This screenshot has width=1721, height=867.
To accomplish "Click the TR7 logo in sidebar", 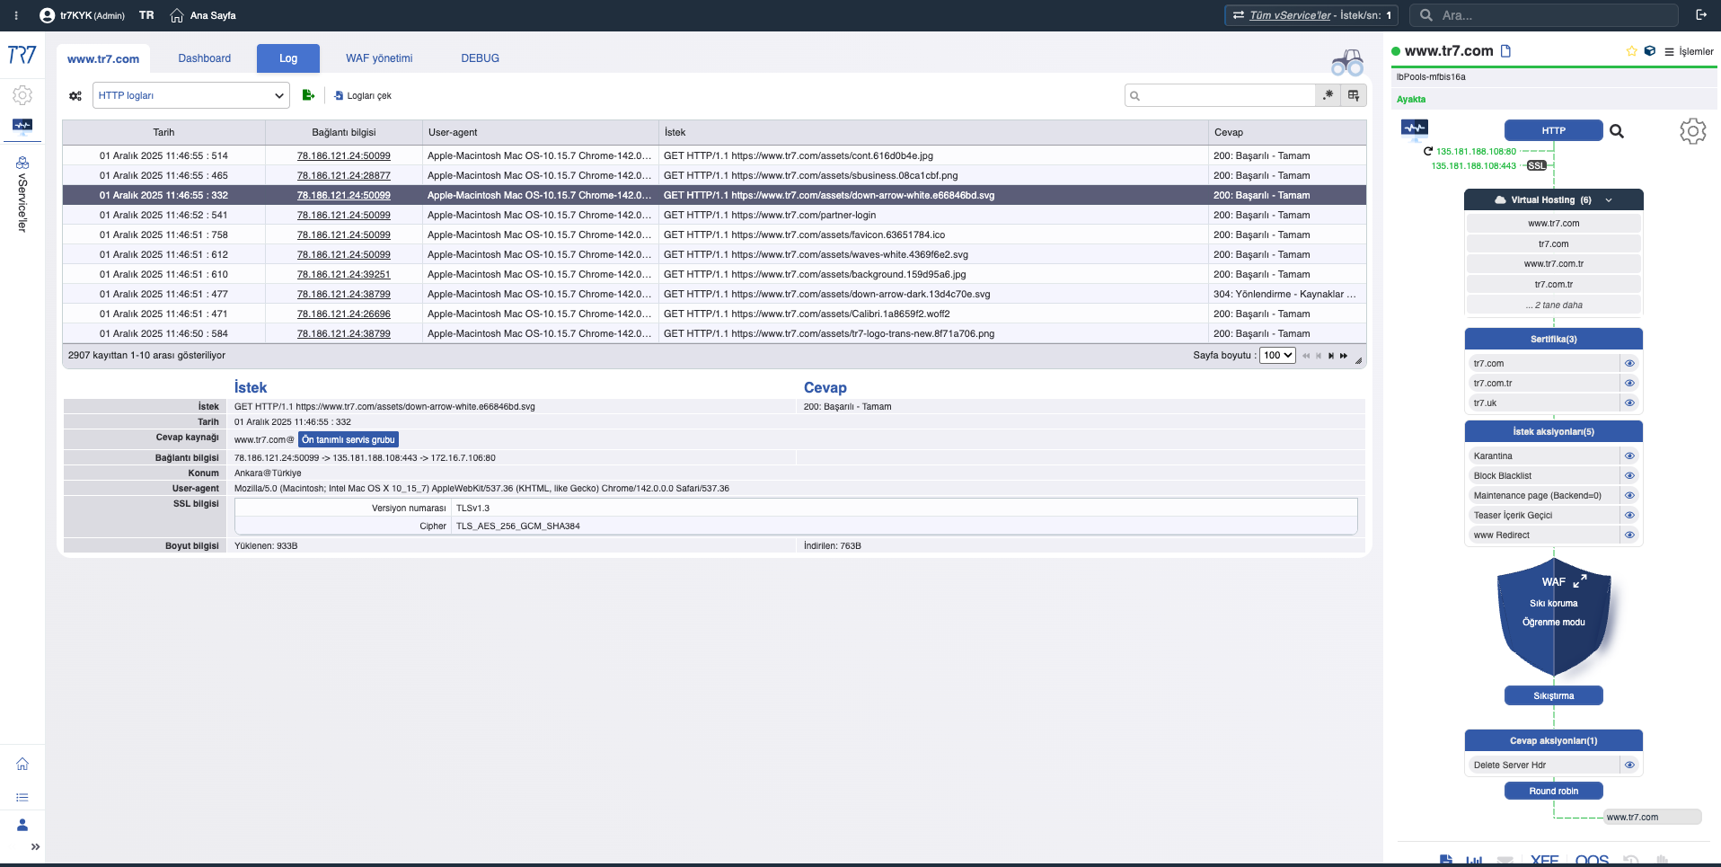I will (22, 55).
